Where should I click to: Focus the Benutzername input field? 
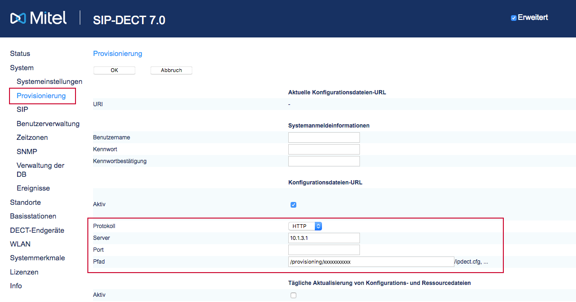(324, 137)
